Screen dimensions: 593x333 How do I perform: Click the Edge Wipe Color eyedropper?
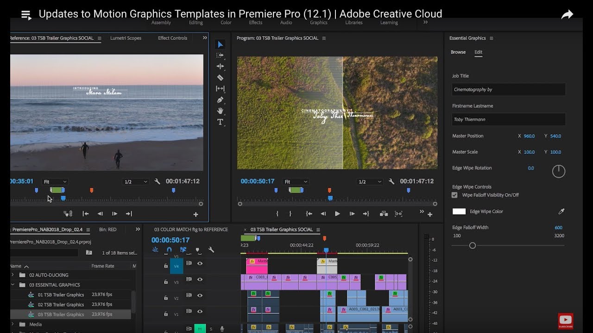[x=561, y=211]
